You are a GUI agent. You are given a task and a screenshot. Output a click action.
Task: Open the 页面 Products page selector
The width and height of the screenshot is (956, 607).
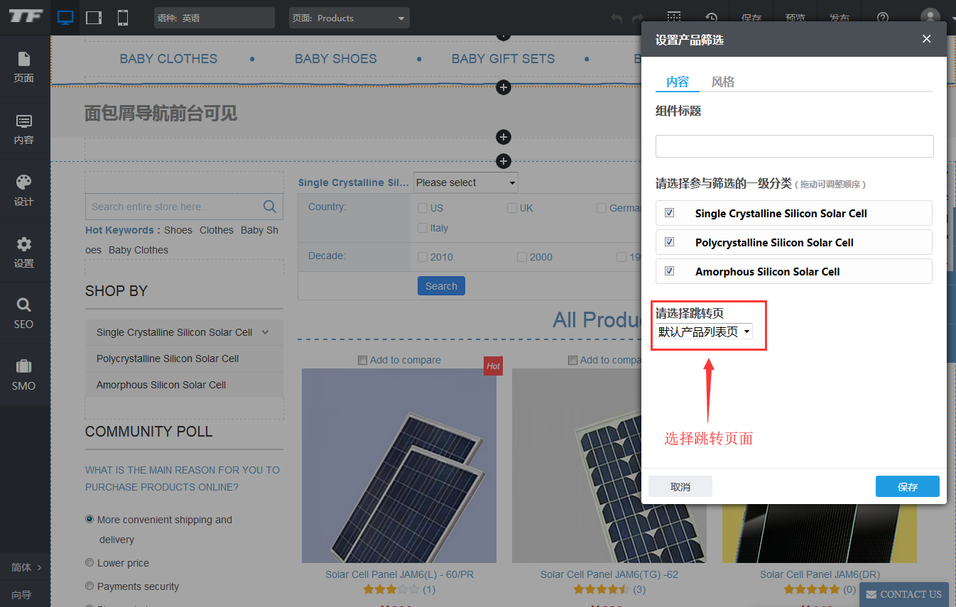349,18
